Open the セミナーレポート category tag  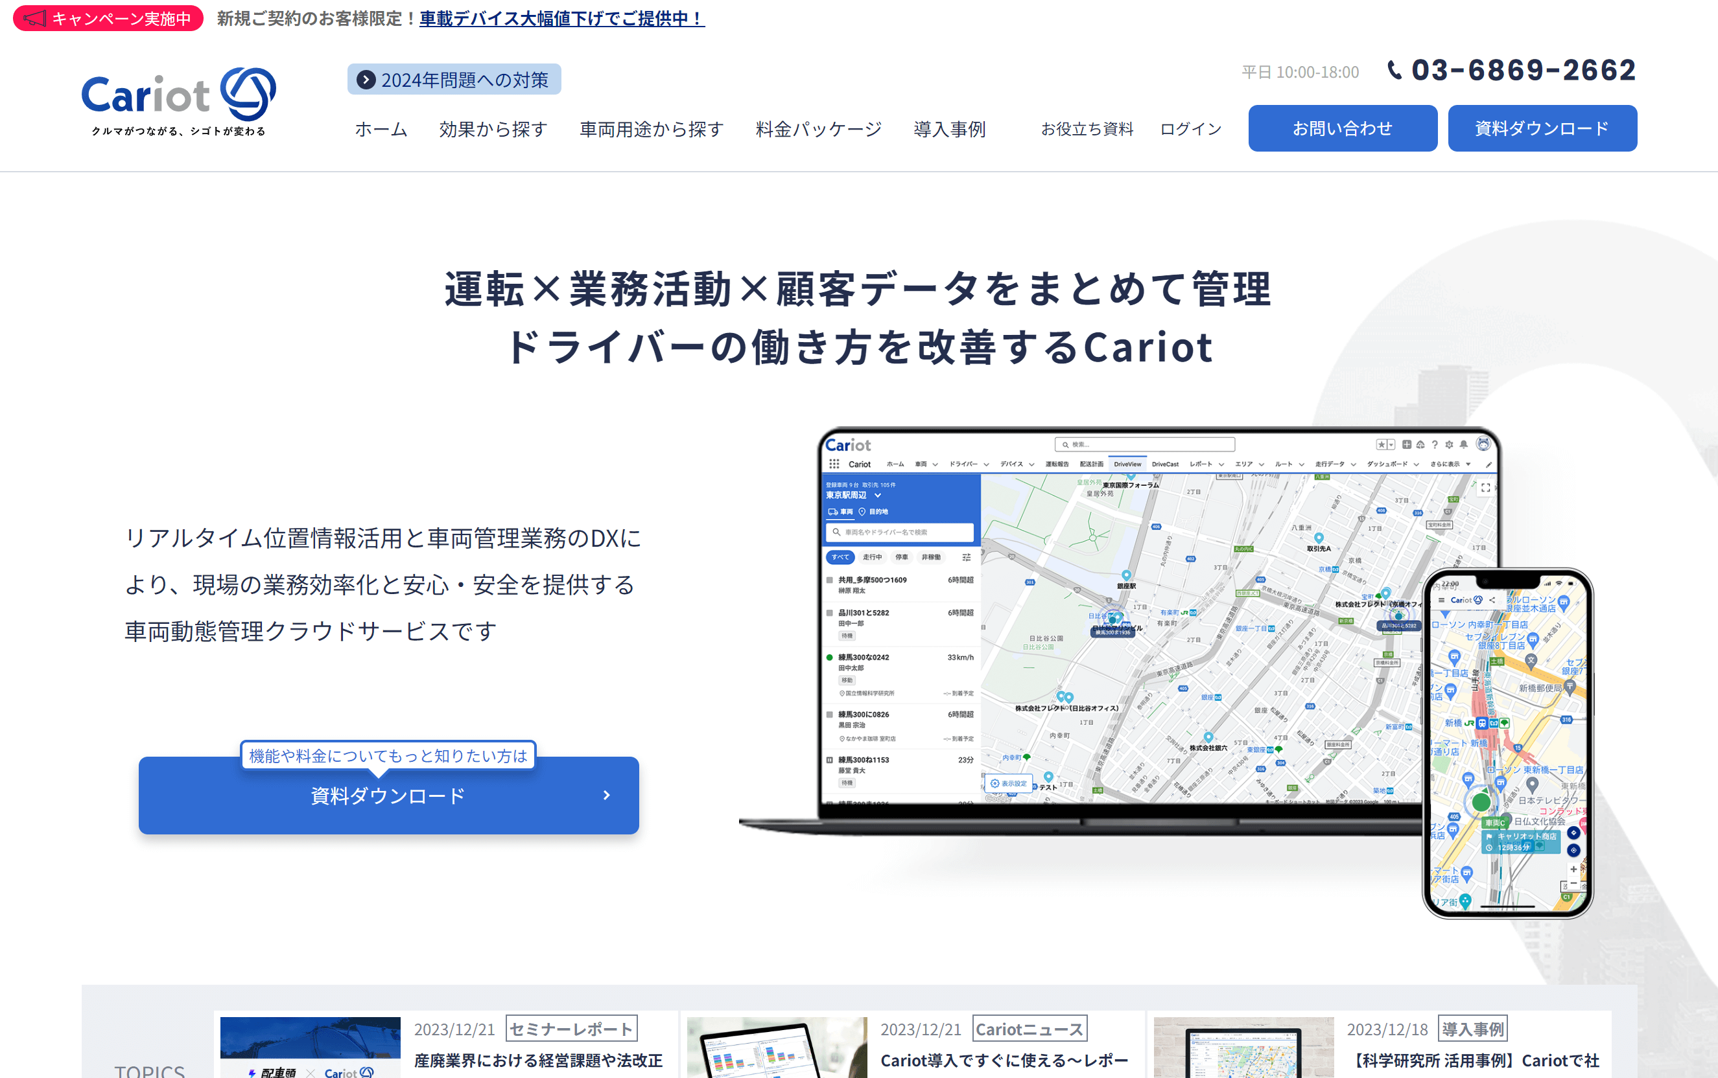tap(571, 1029)
